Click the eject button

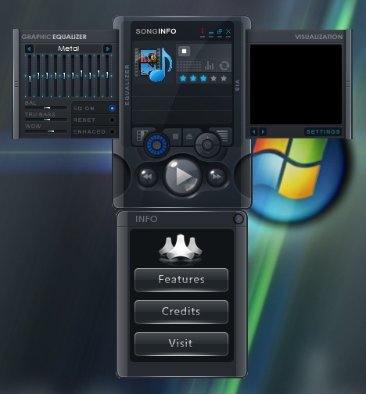[x=189, y=136]
